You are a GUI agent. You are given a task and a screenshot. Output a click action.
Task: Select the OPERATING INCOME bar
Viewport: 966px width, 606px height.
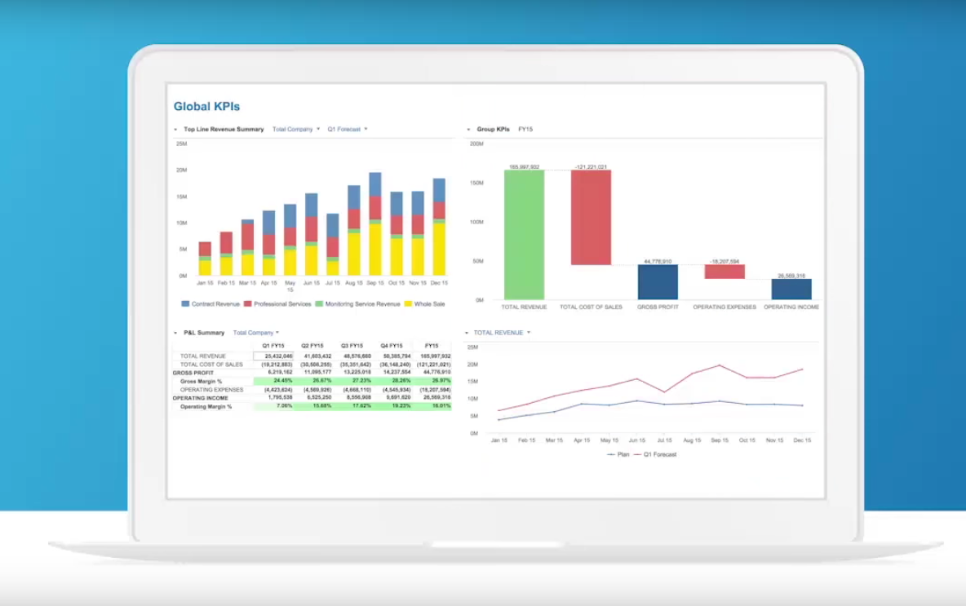point(791,290)
